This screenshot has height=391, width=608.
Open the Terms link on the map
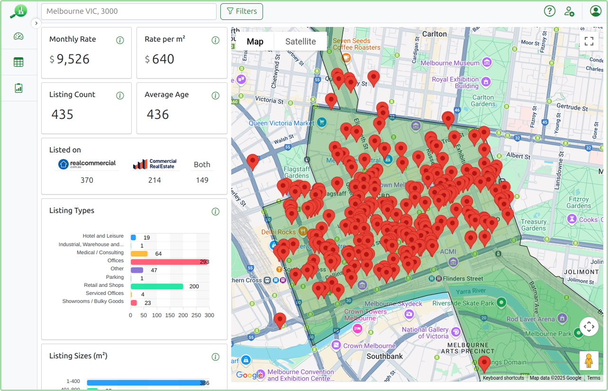tap(593, 378)
